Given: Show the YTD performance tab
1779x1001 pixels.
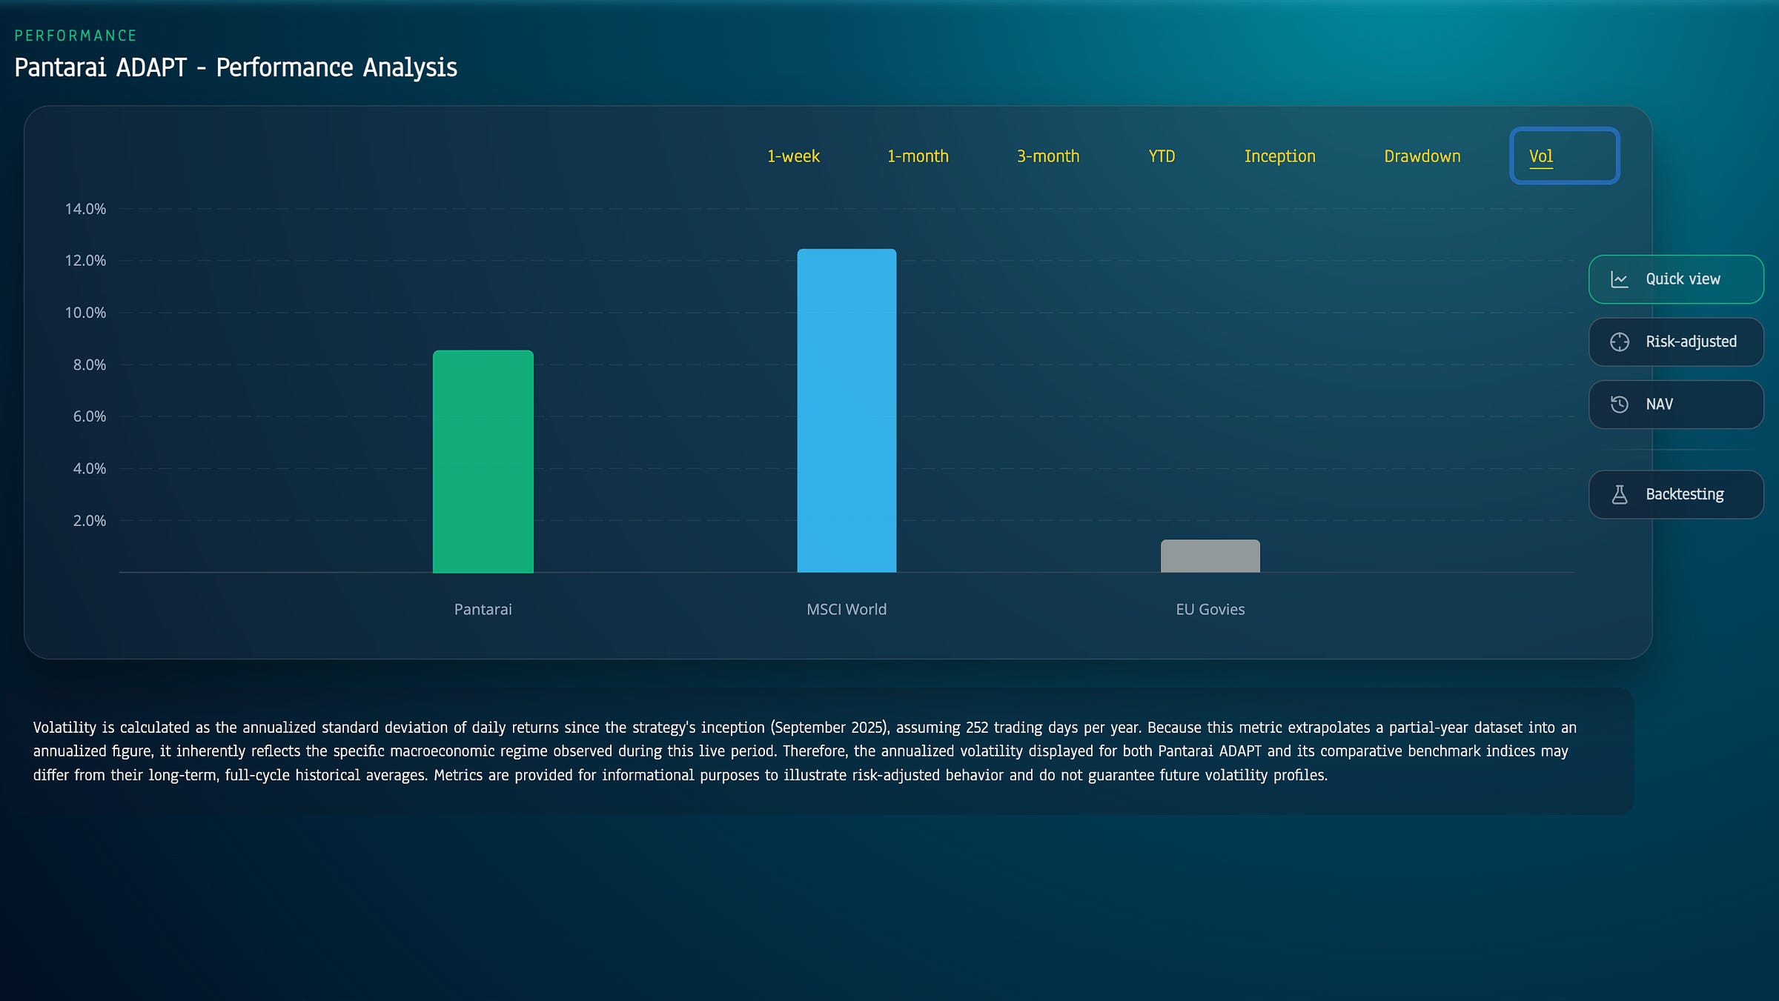Looking at the screenshot, I should (1162, 156).
